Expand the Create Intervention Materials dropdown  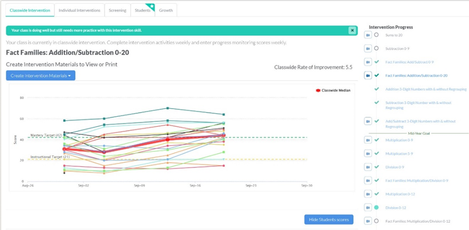[40, 75]
